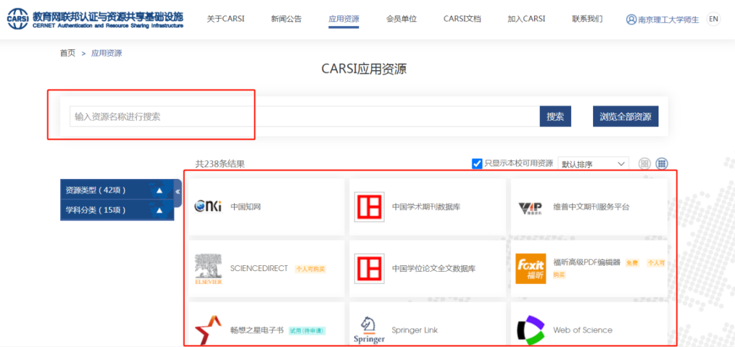Click the user avatar icon beside 南京理工大学师生
The image size is (735, 347).
click(x=631, y=19)
